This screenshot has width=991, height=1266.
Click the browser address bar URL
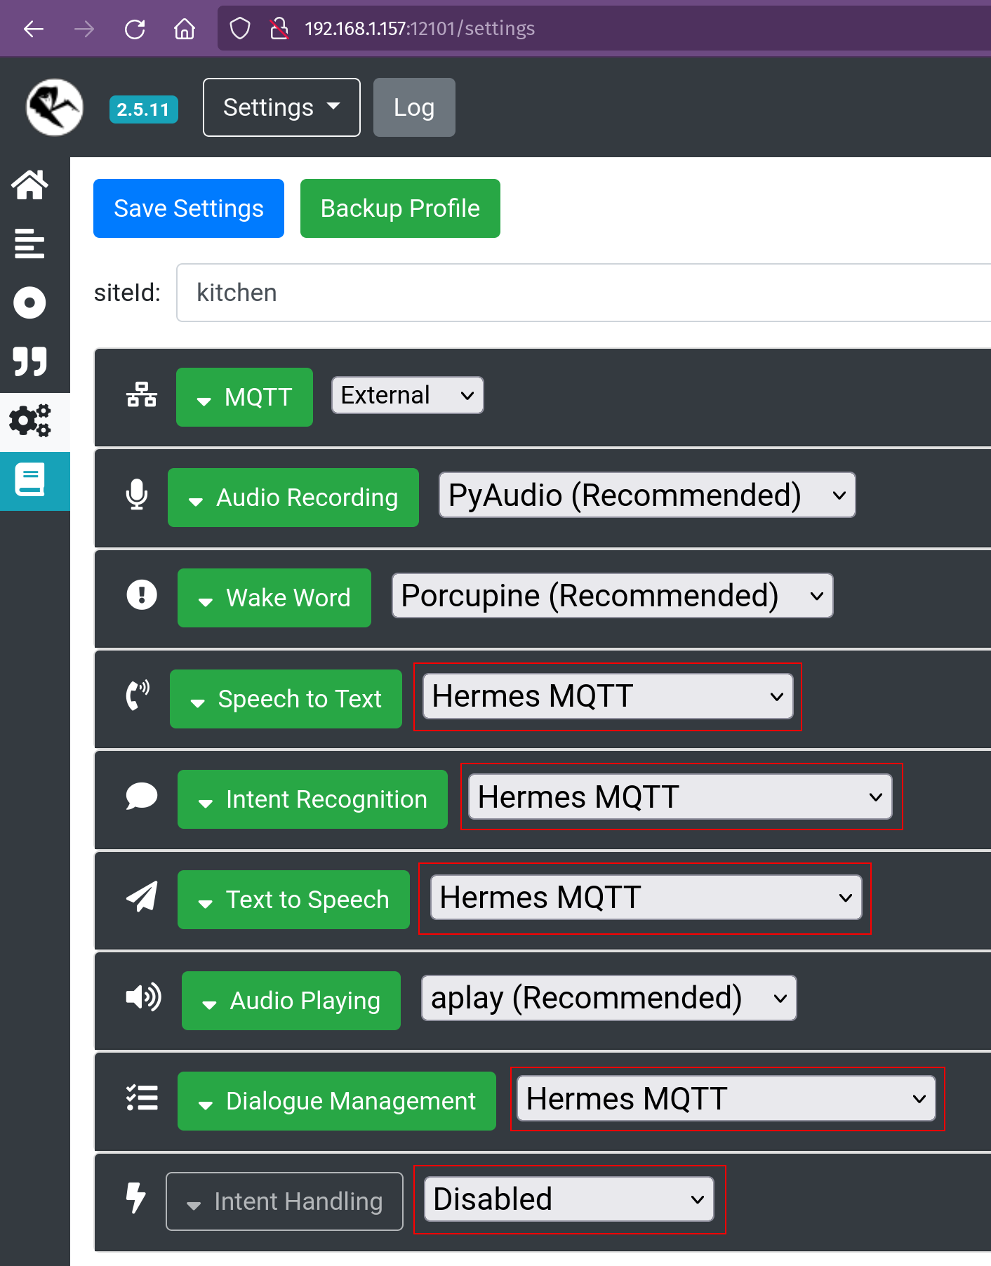420,29
